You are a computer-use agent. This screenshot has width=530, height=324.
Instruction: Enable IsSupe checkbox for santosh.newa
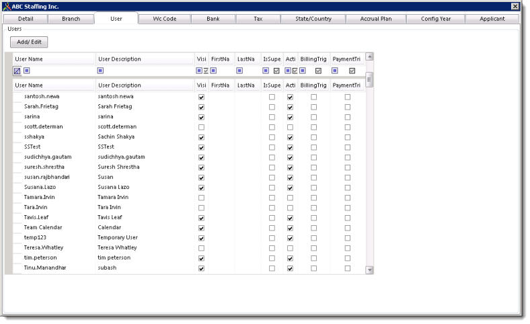pyautogui.click(x=272, y=97)
